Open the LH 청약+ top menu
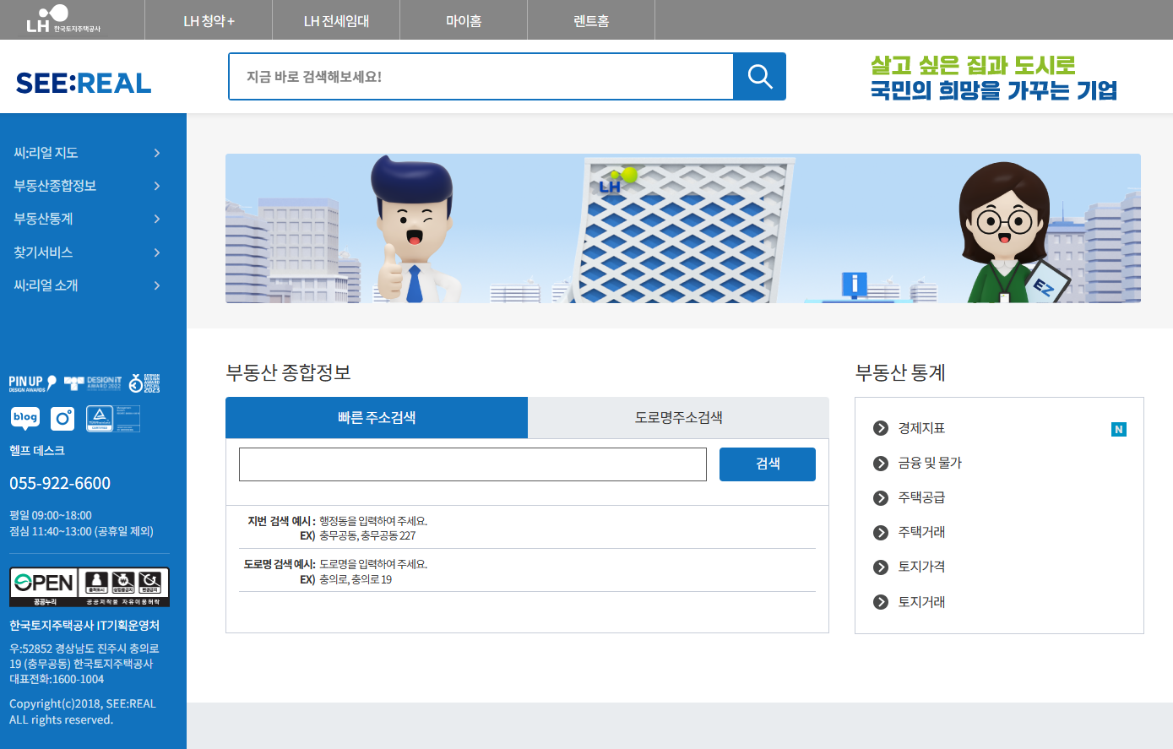 (x=209, y=20)
